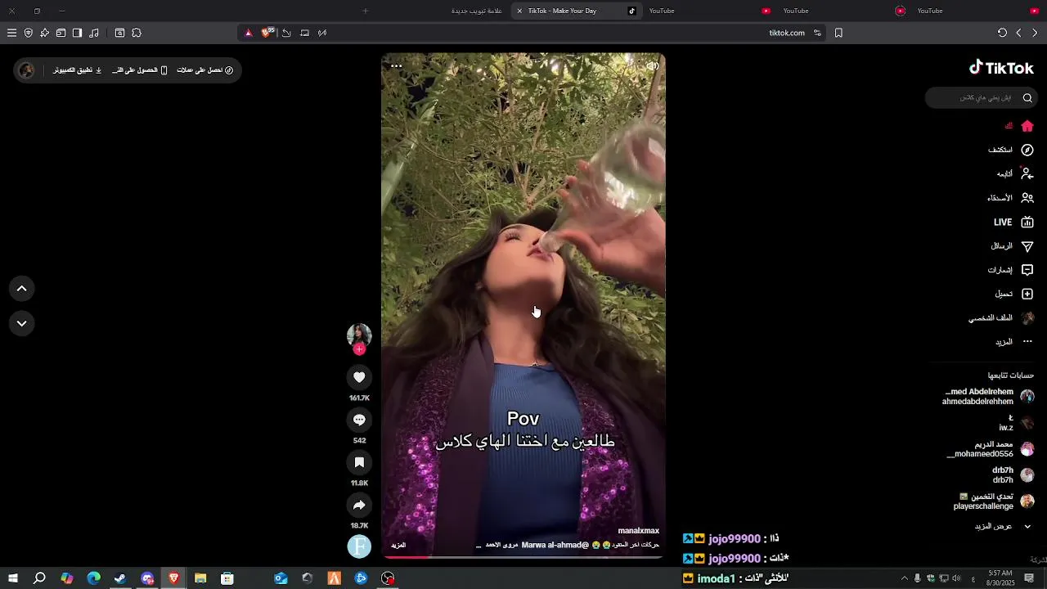
Task: Seek in the video progress bar
Action: (x=523, y=557)
